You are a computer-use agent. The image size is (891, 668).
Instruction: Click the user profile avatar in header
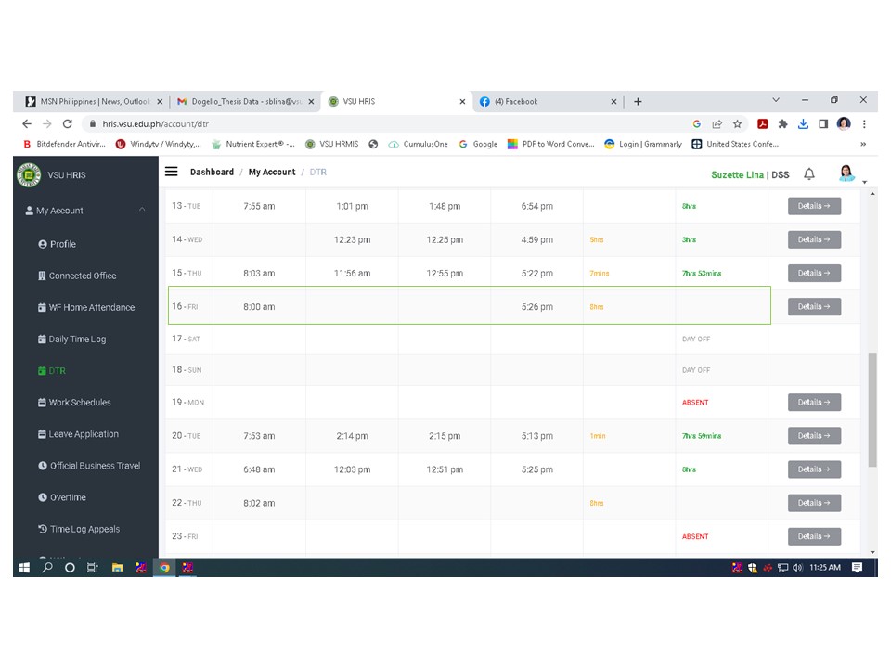point(846,173)
